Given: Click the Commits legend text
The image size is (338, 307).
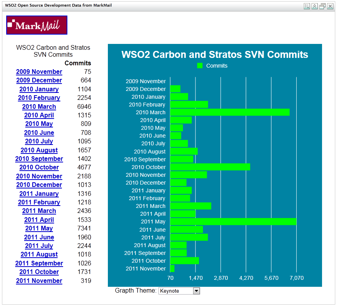Looking at the screenshot, I should (217, 66).
